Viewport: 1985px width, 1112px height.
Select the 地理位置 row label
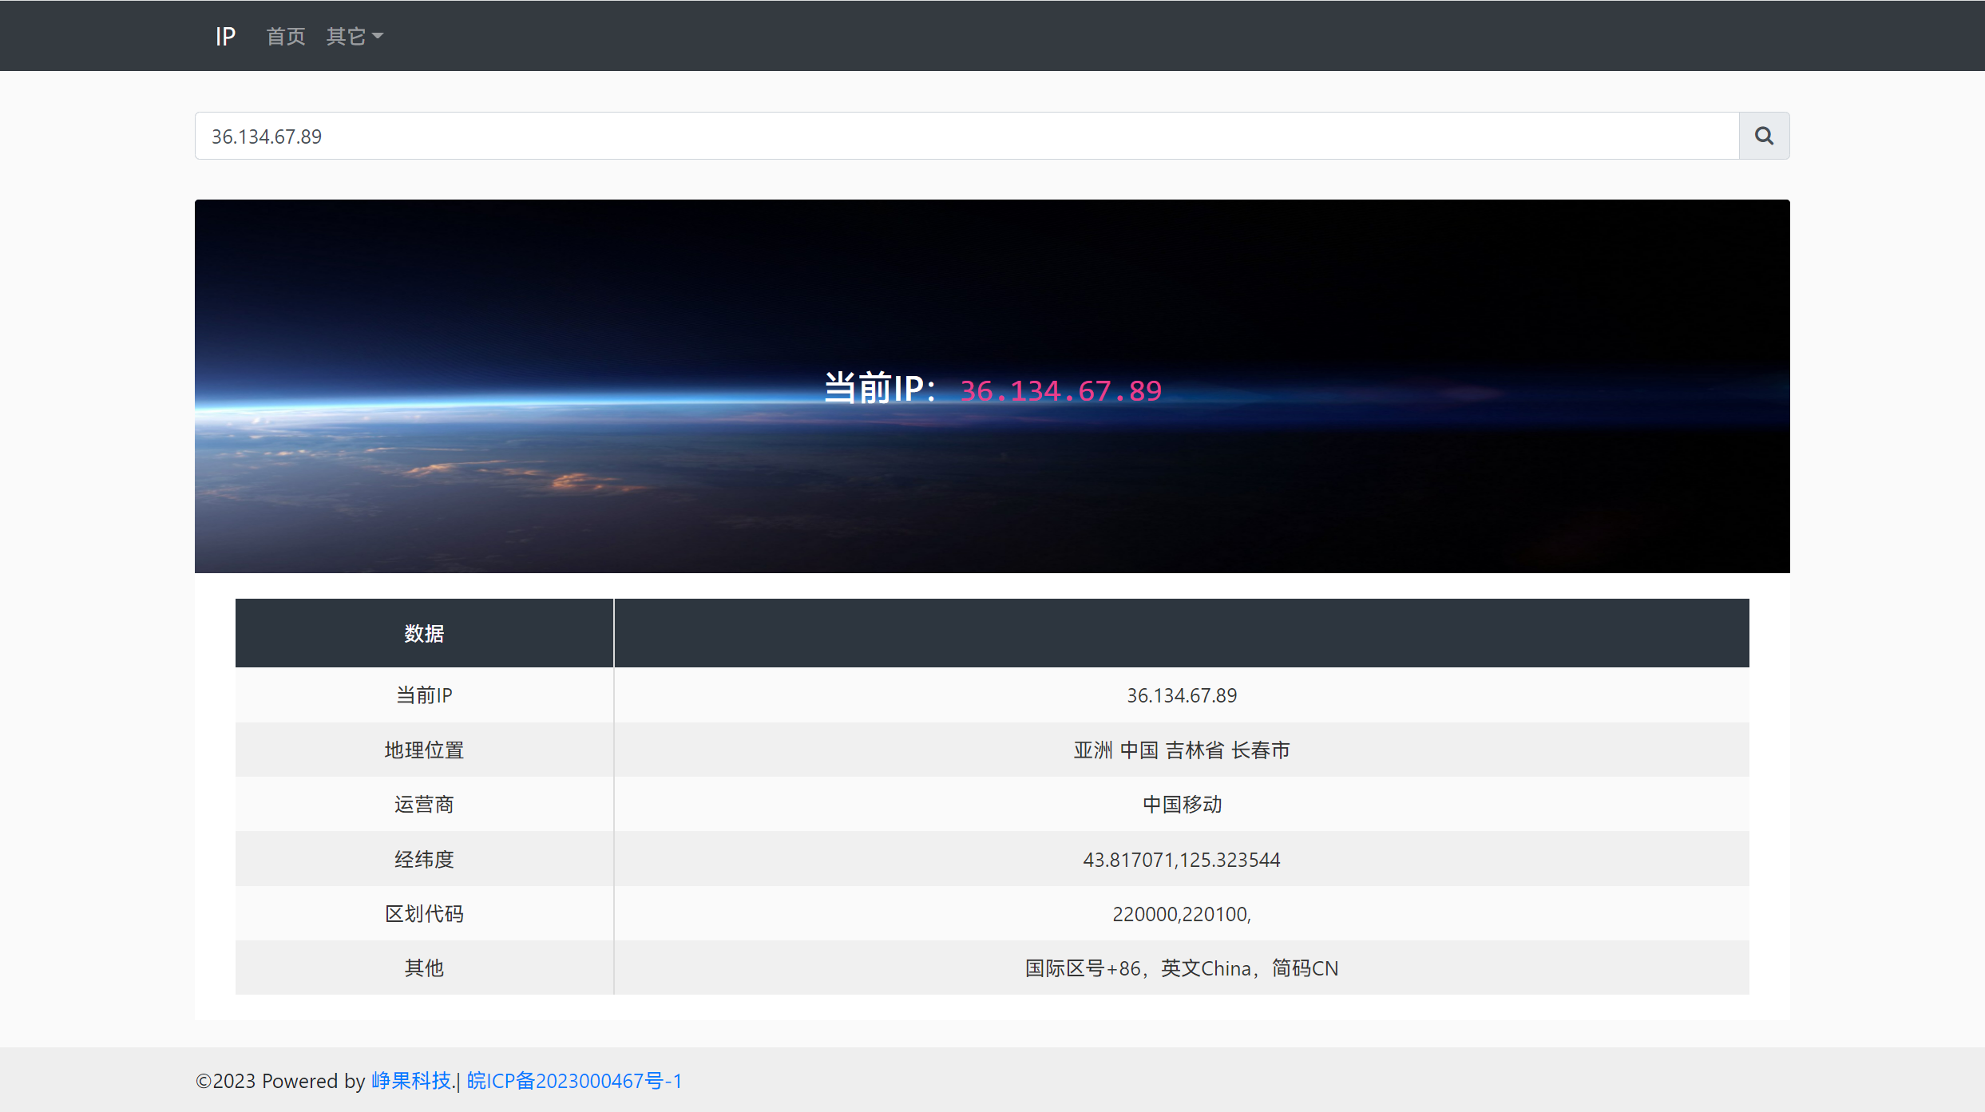[424, 750]
